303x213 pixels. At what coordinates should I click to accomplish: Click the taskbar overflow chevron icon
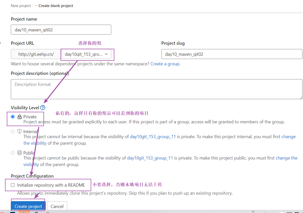pyautogui.click(x=253, y=211)
